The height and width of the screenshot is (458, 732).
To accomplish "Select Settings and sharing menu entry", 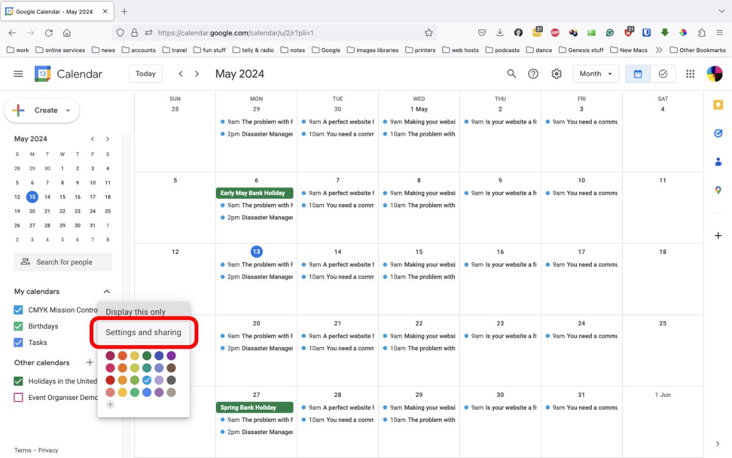I will click(x=143, y=333).
